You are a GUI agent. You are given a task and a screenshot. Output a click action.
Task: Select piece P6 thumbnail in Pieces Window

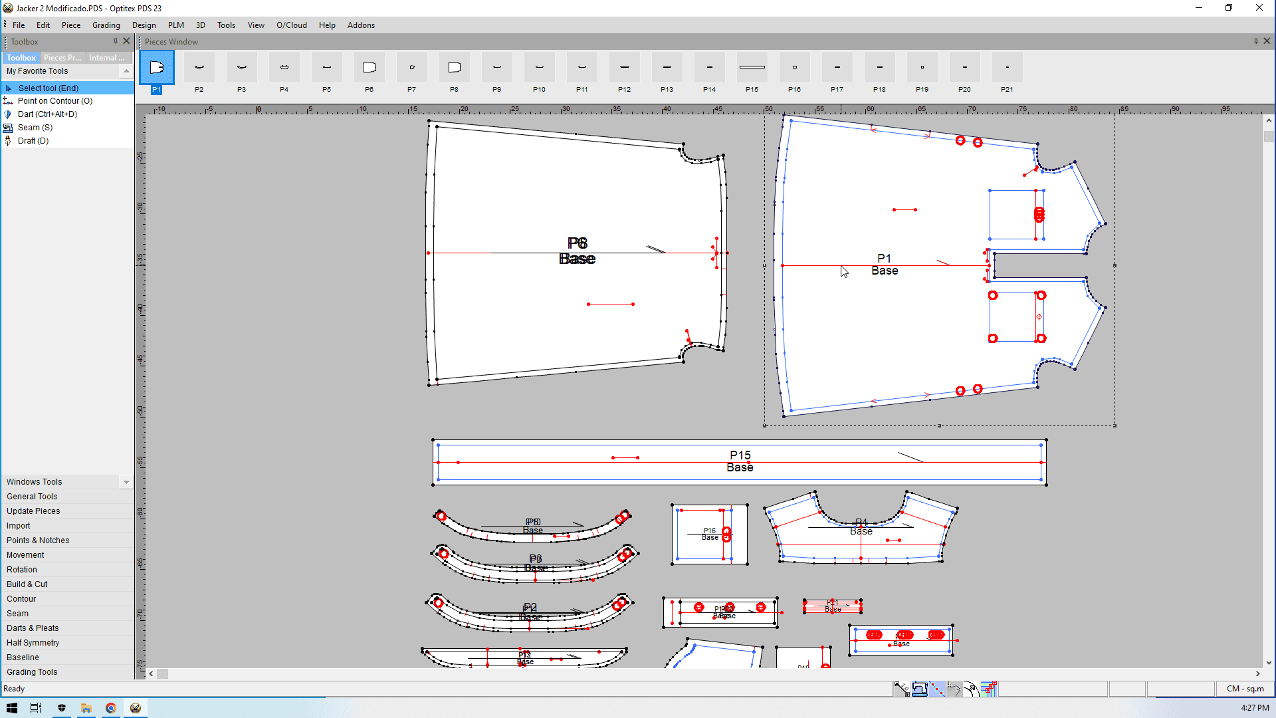pyautogui.click(x=370, y=68)
